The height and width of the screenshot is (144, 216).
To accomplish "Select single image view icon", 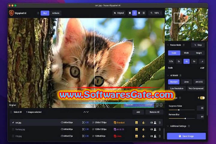I will (130, 13).
